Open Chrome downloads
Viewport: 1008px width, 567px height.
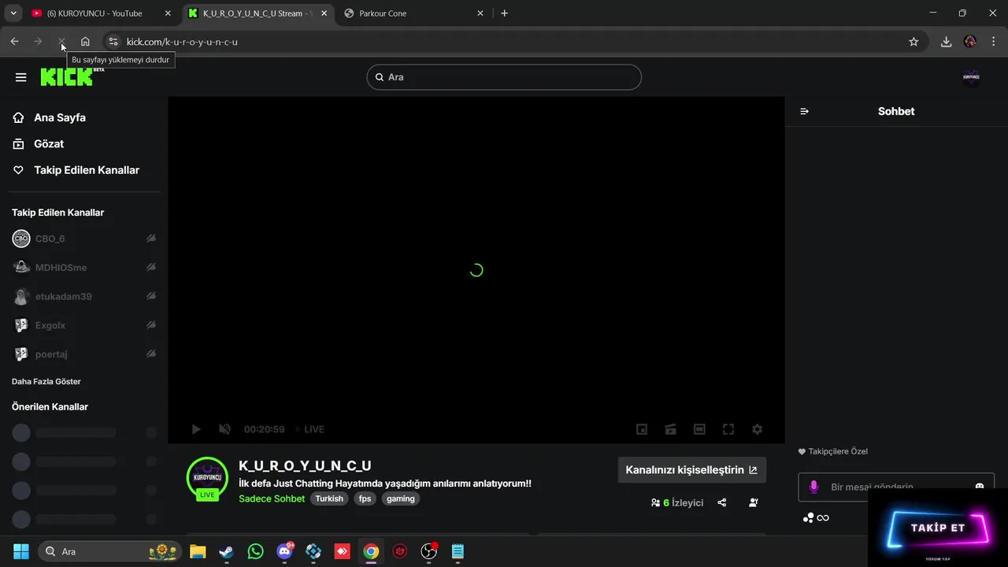pyautogui.click(x=946, y=42)
